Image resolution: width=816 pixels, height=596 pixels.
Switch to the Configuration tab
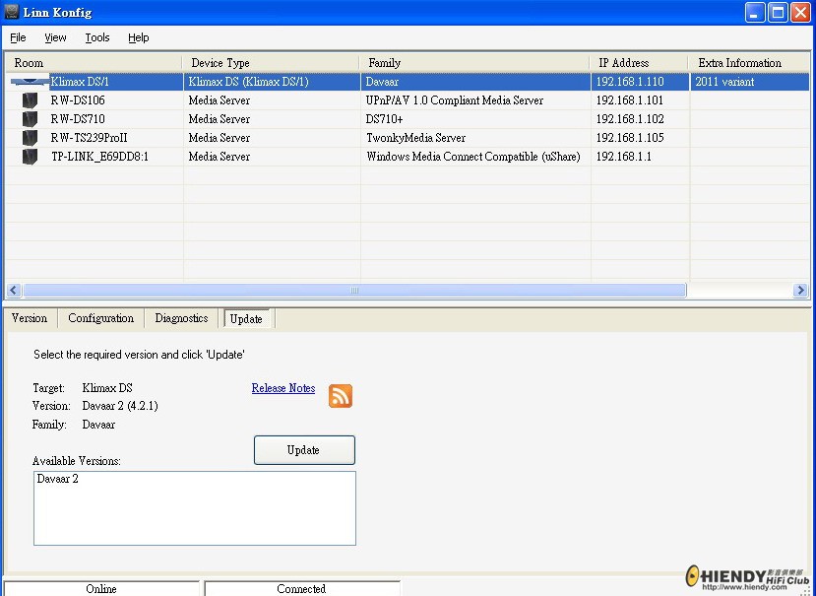[101, 318]
